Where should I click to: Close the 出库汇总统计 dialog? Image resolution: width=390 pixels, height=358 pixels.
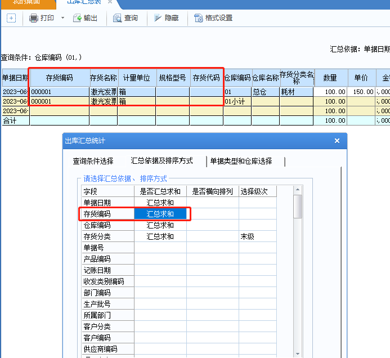pyautogui.click(x=337, y=141)
